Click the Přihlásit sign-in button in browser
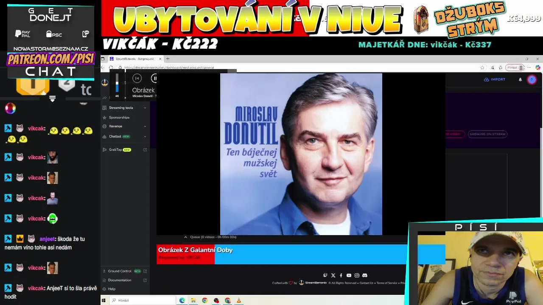 click(515, 67)
